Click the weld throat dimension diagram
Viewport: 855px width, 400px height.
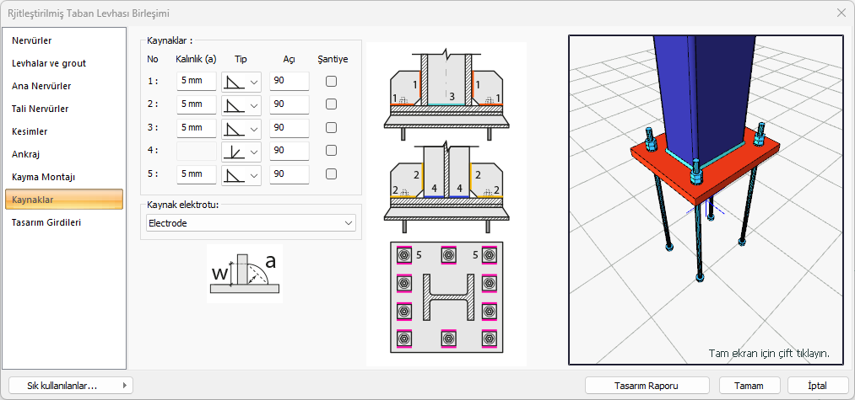click(x=244, y=275)
